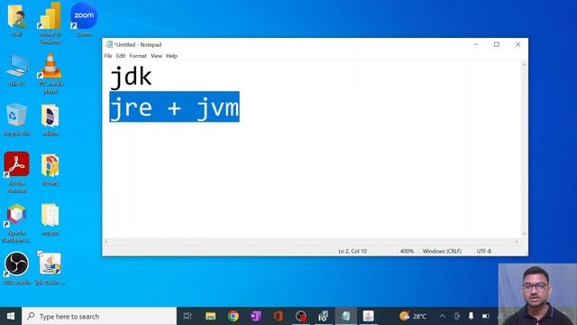Click 'Ln 2, Col 10' in the status bar
Viewport: 577px width, 325px height.
353,251
